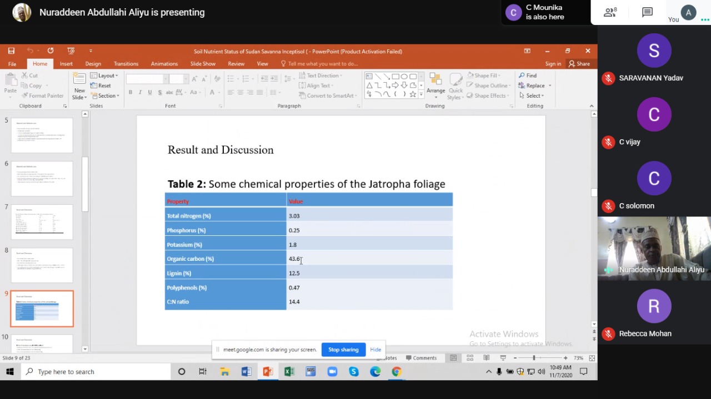Click the Undo arrow in title bar
Screen dimensions: 711x399
pos(31,51)
